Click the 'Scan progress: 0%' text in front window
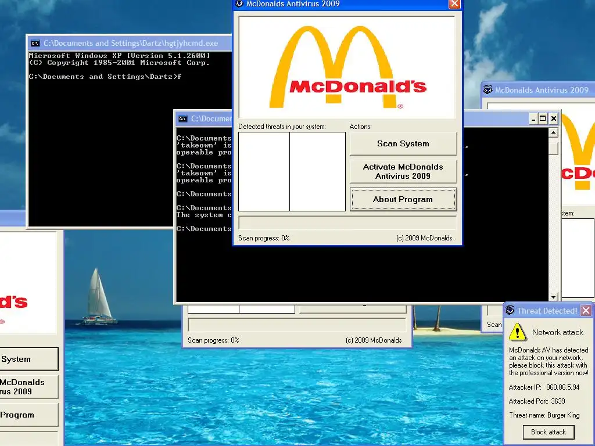 (x=264, y=238)
